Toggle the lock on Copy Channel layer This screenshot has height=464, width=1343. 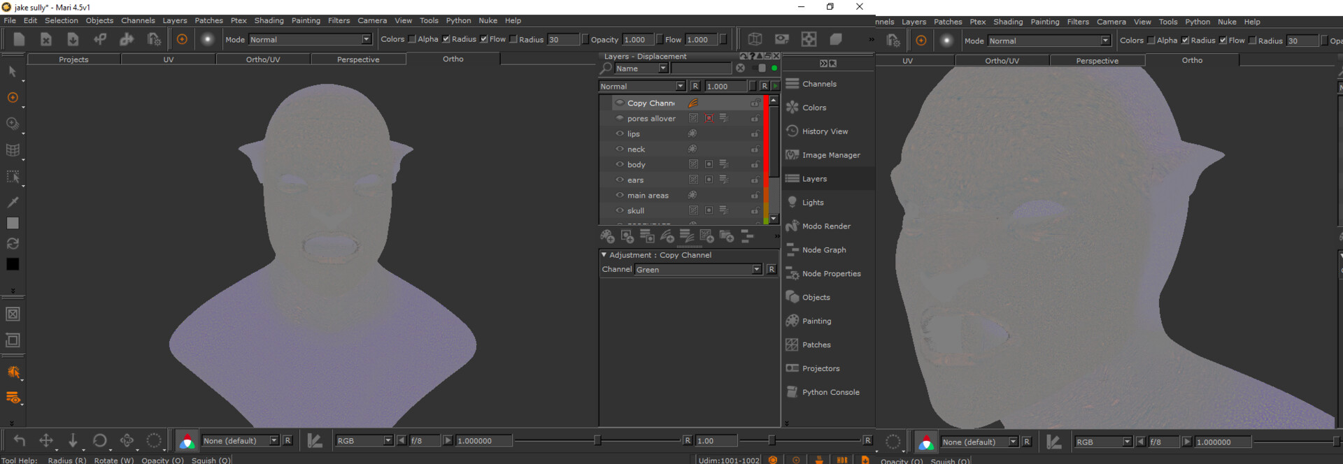(x=755, y=103)
